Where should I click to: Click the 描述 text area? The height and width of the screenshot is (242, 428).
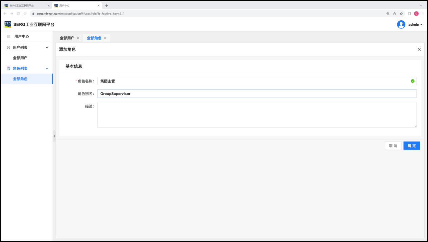(x=257, y=115)
